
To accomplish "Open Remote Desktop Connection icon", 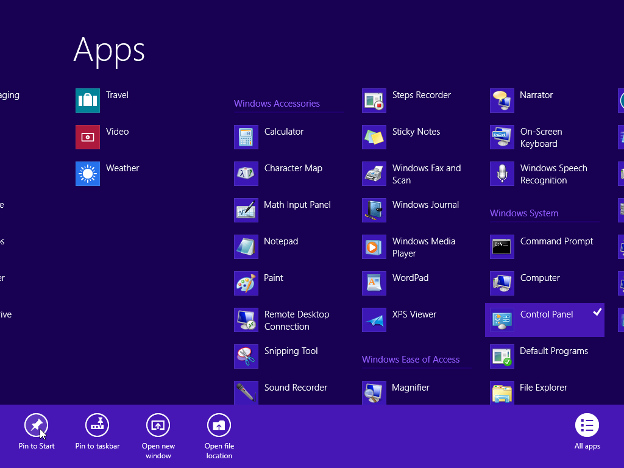I will [246, 320].
